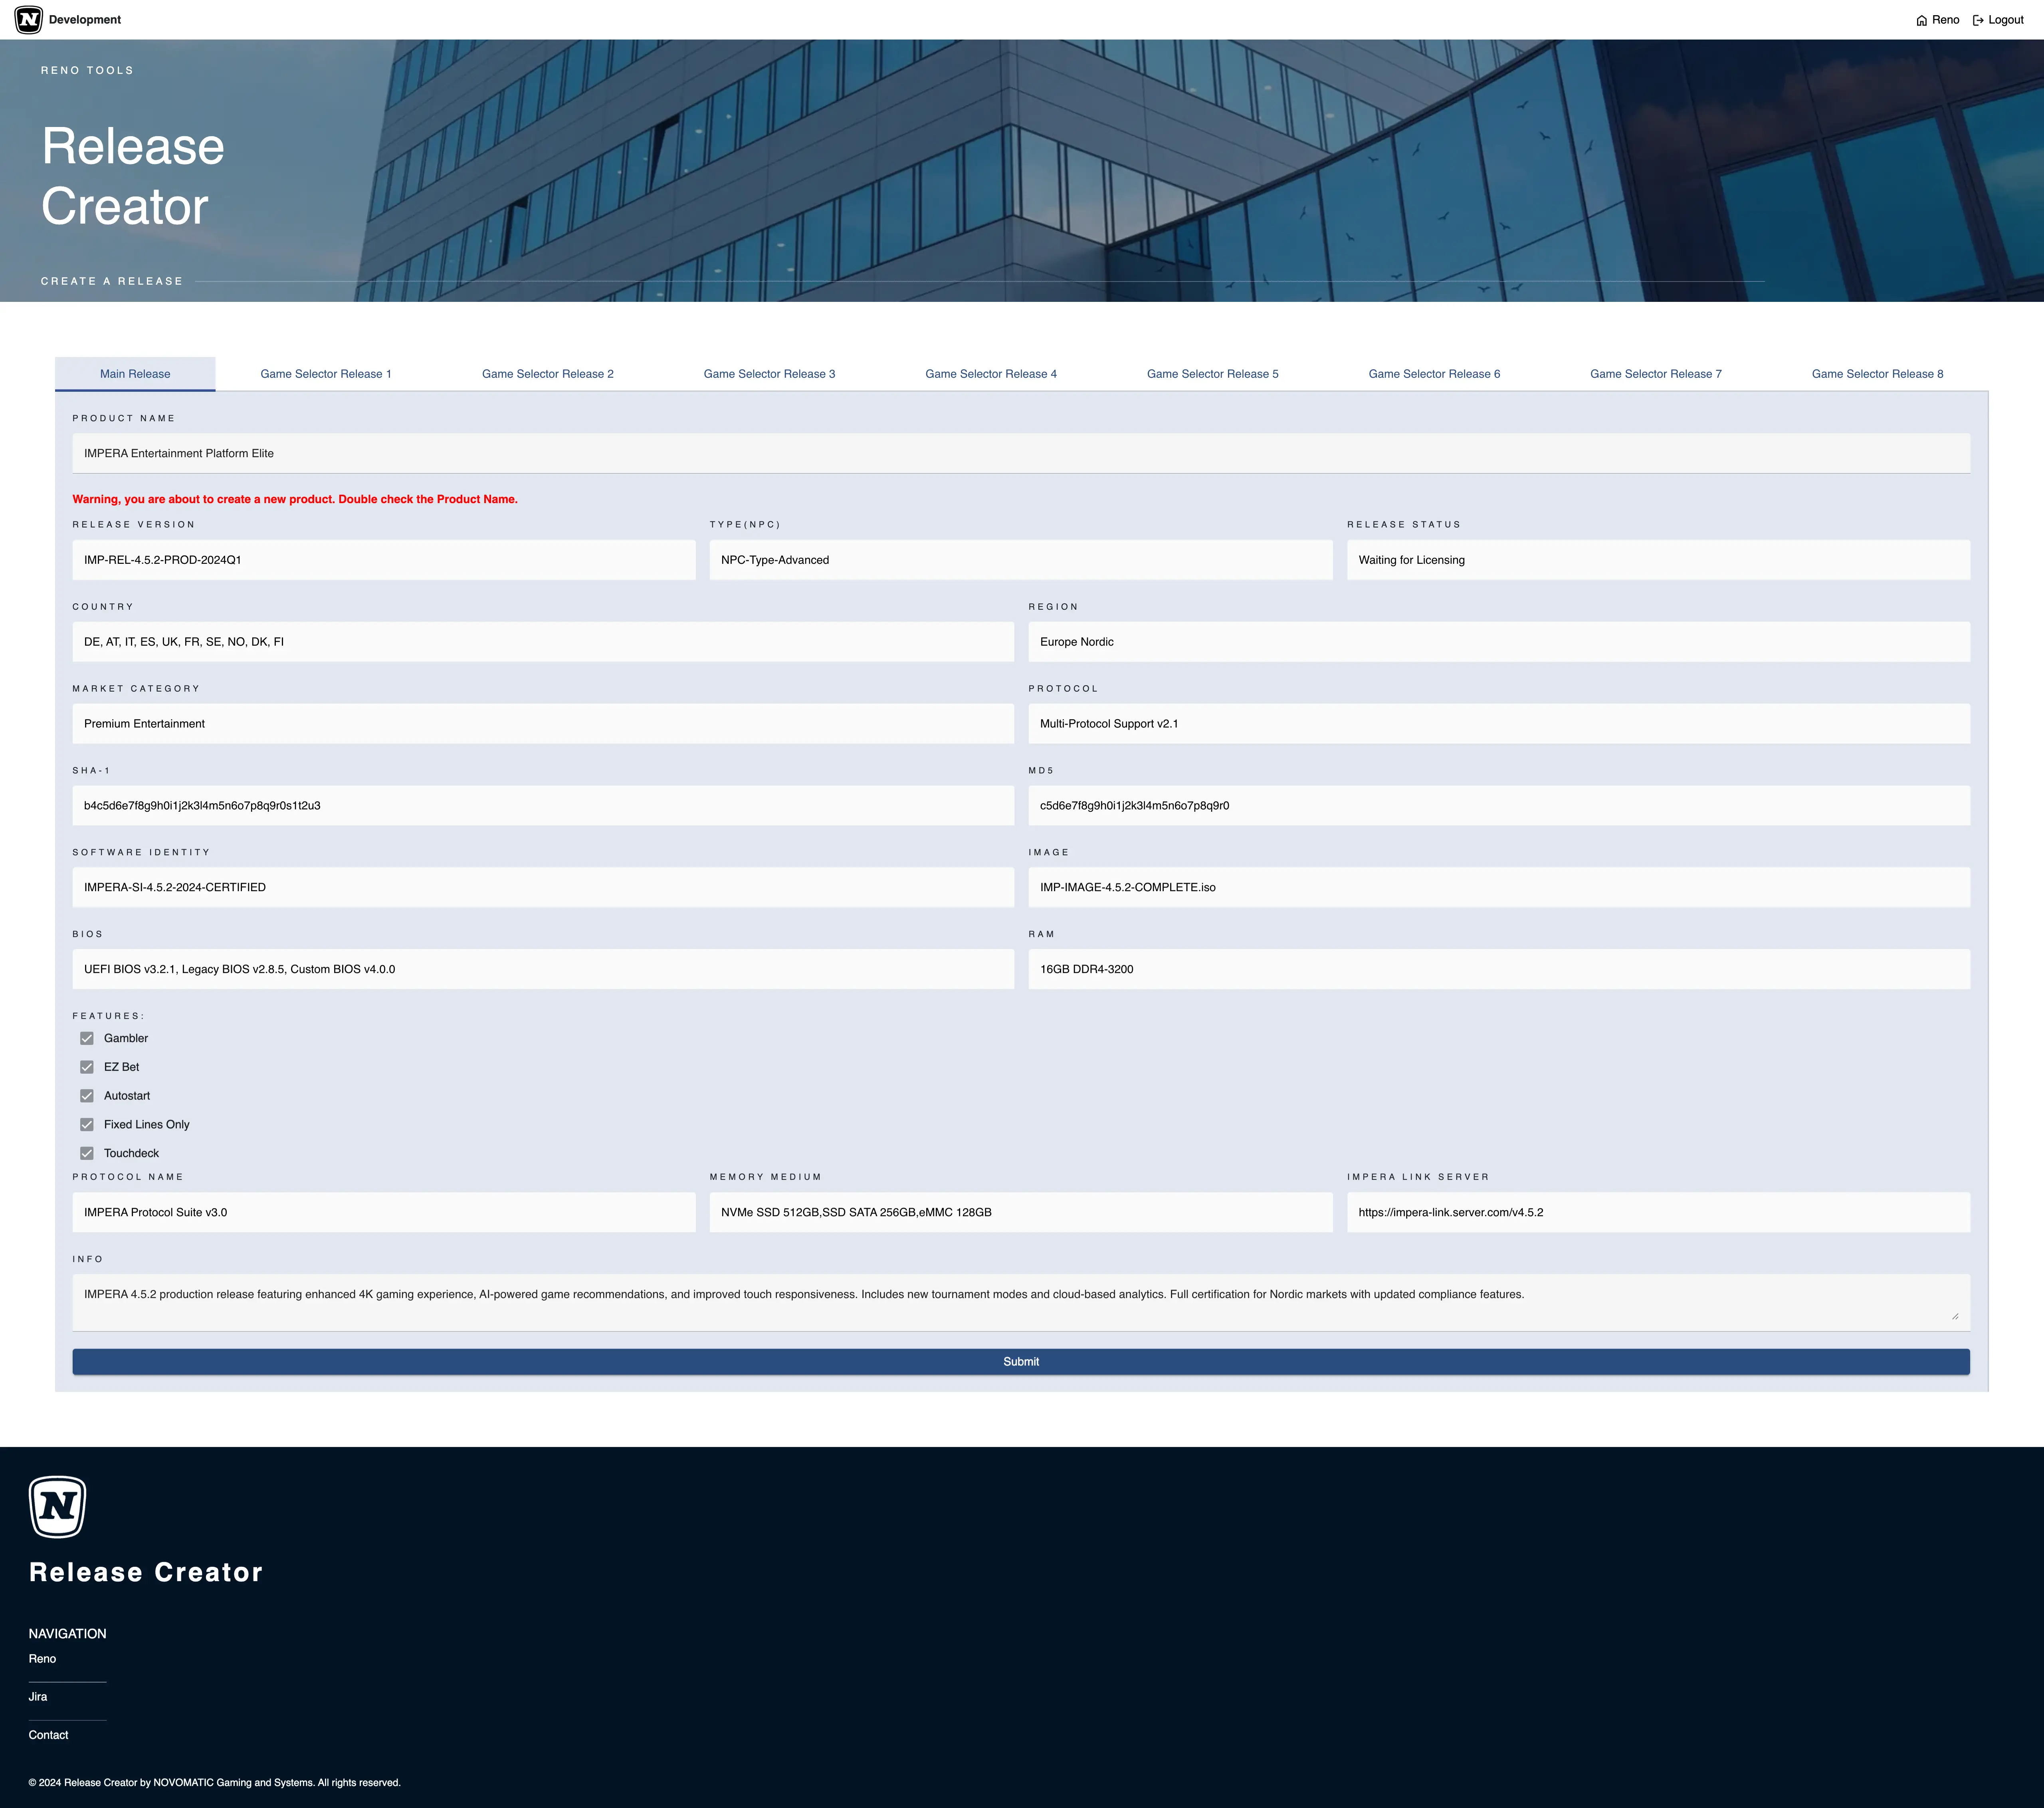
Task: Disable the Gambler feature checkbox
Action: coord(87,1038)
